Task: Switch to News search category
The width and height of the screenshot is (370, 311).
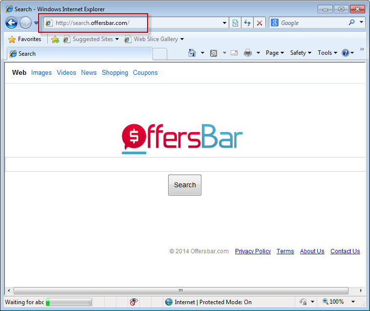Action: pyautogui.click(x=89, y=73)
